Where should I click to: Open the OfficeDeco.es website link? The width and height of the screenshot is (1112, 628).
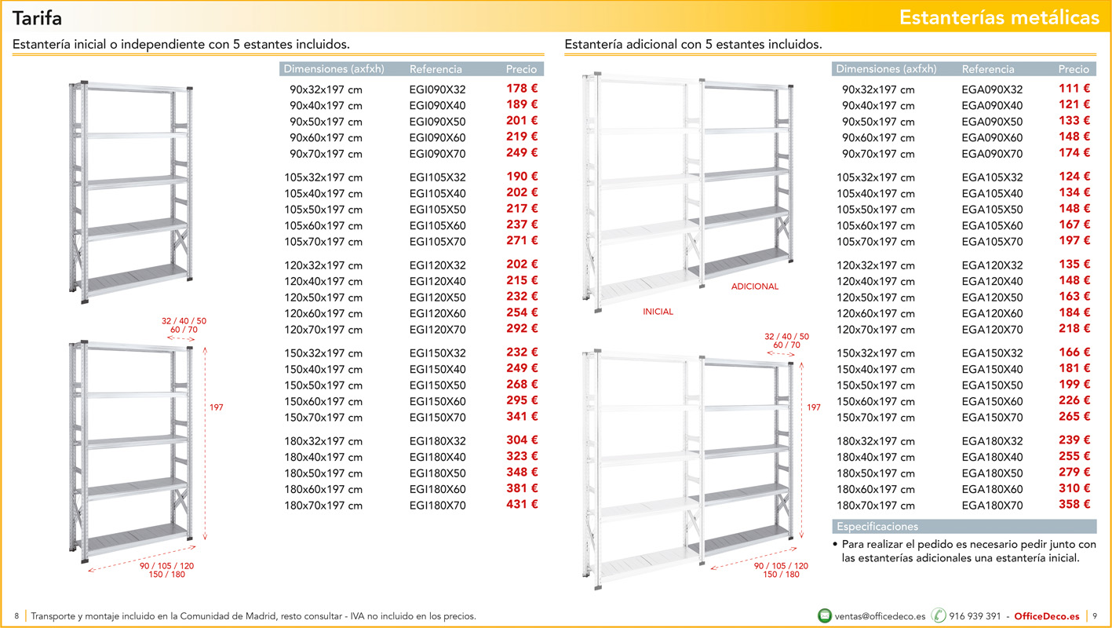click(1046, 616)
